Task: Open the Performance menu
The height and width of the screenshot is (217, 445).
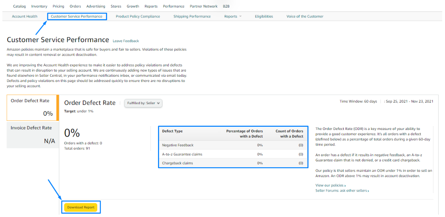Action: [x=174, y=6]
